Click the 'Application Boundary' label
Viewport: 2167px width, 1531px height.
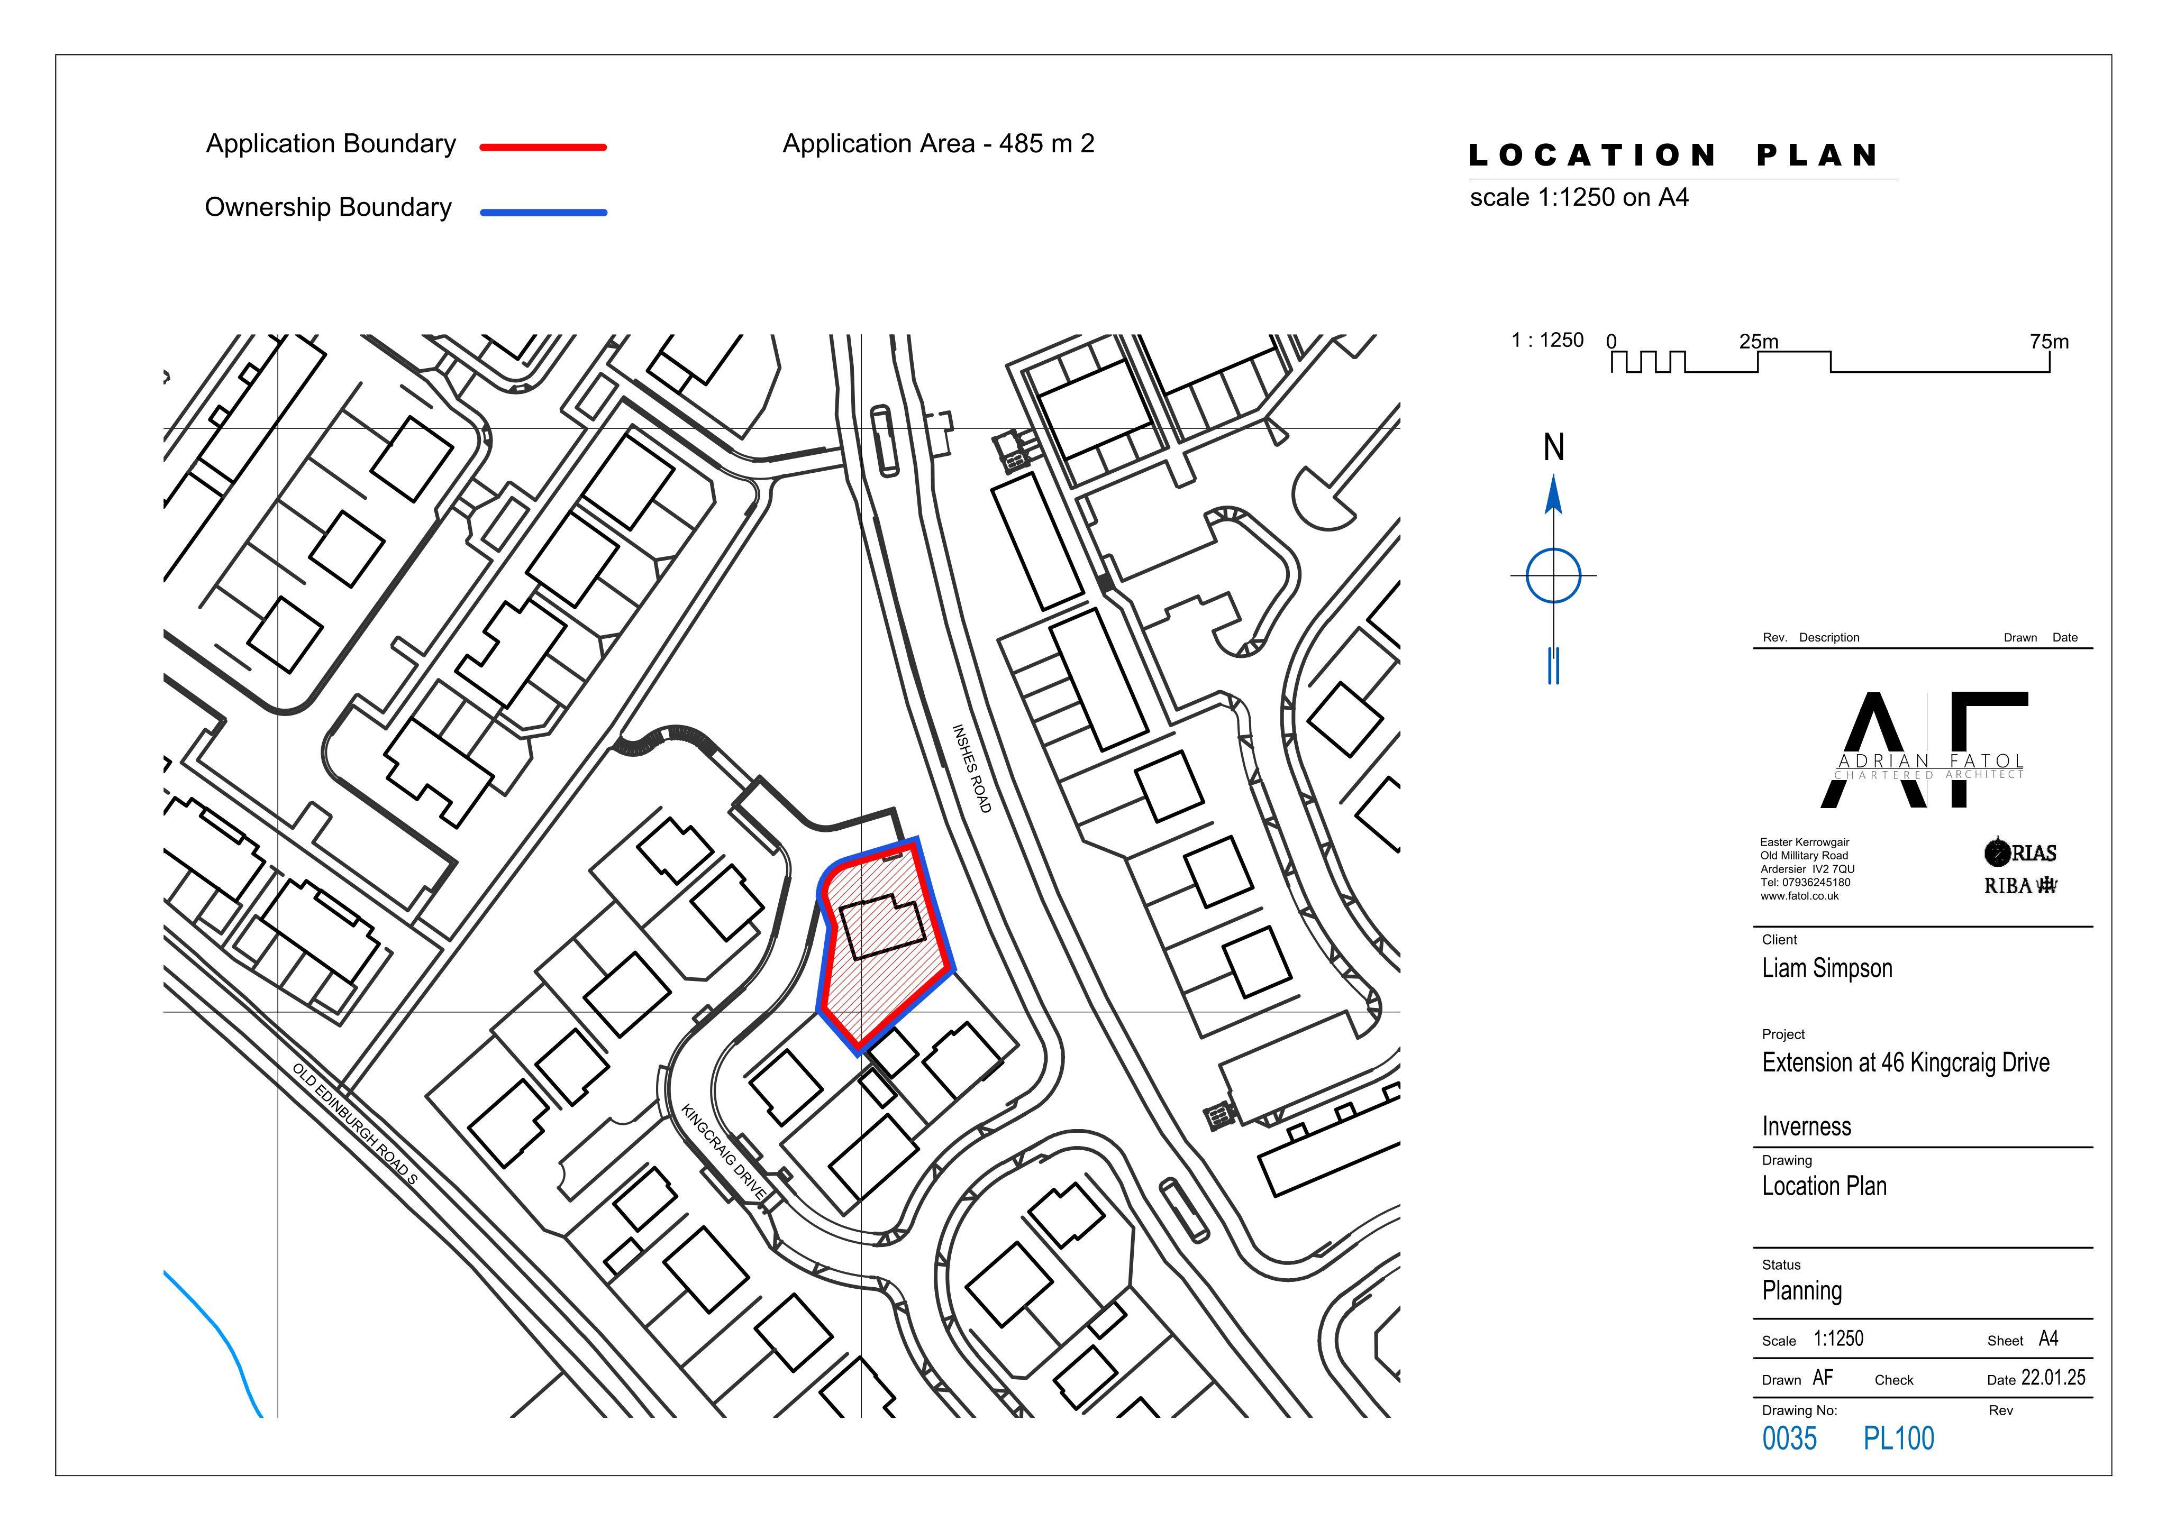pyautogui.click(x=331, y=144)
